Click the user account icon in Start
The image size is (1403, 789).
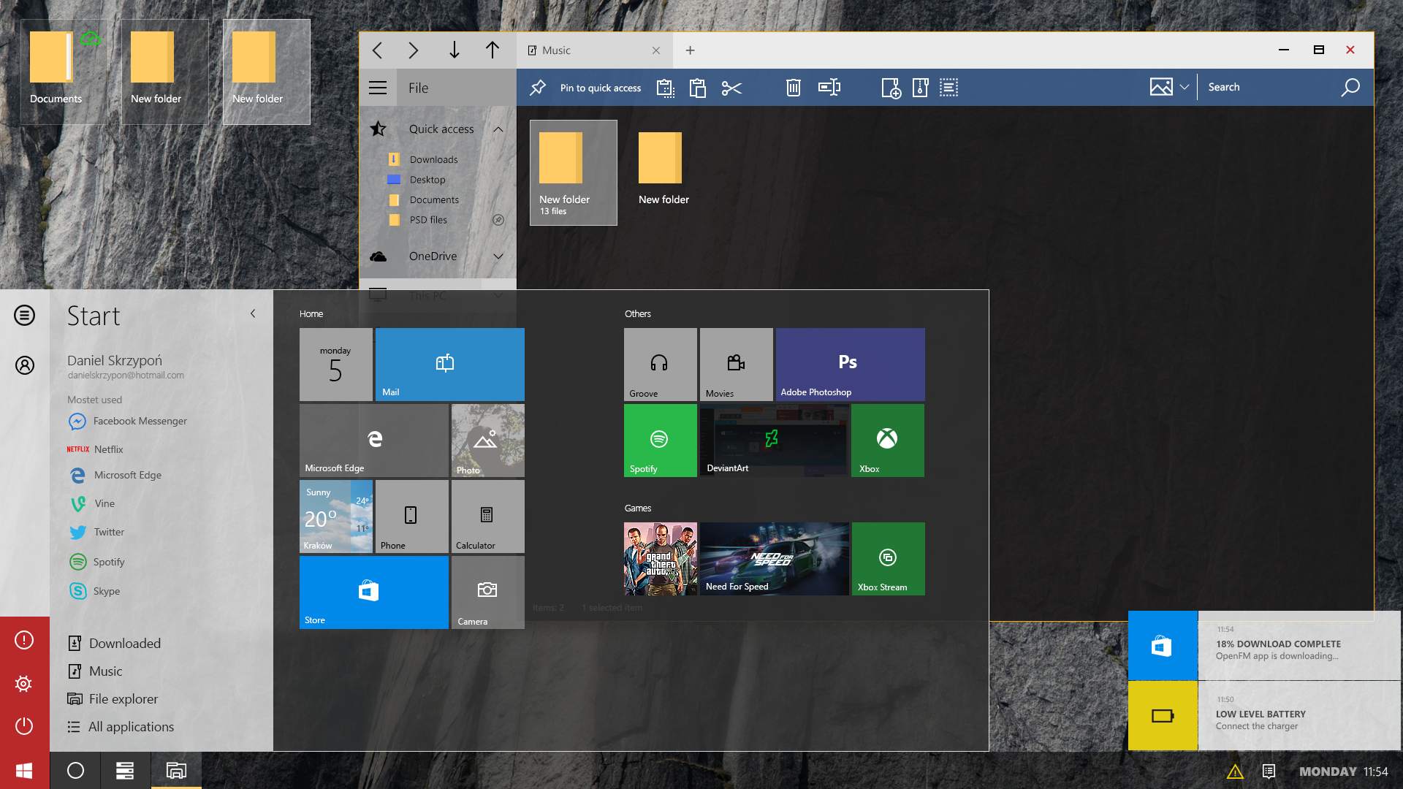(x=25, y=365)
